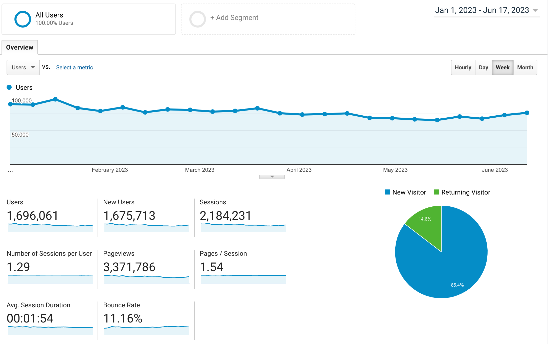Open the Overview tab
Image resolution: width=548 pixels, height=344 pixels.
20,47
